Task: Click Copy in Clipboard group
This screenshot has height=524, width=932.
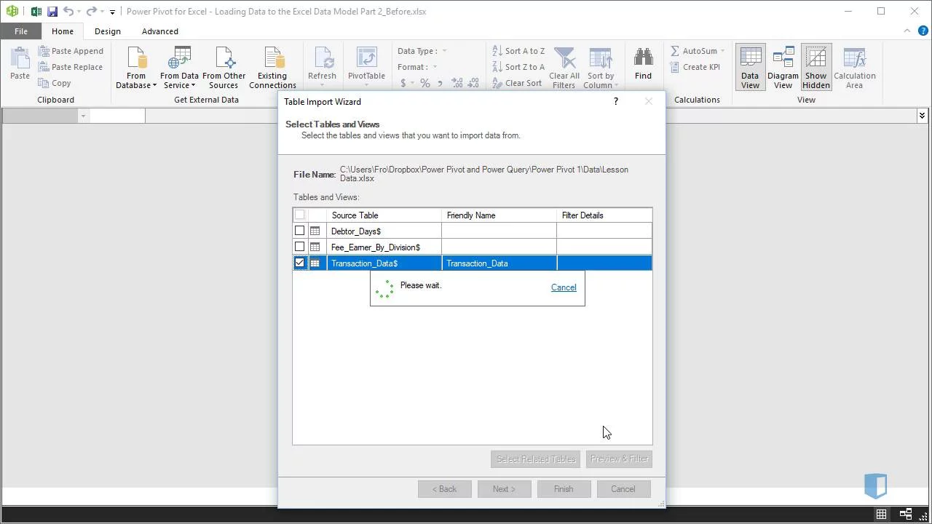Action: coord(55,83)
